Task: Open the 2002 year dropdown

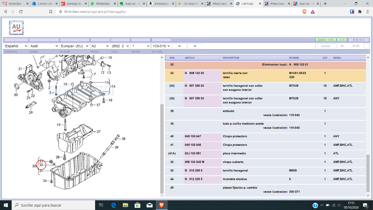Action: 120,46
